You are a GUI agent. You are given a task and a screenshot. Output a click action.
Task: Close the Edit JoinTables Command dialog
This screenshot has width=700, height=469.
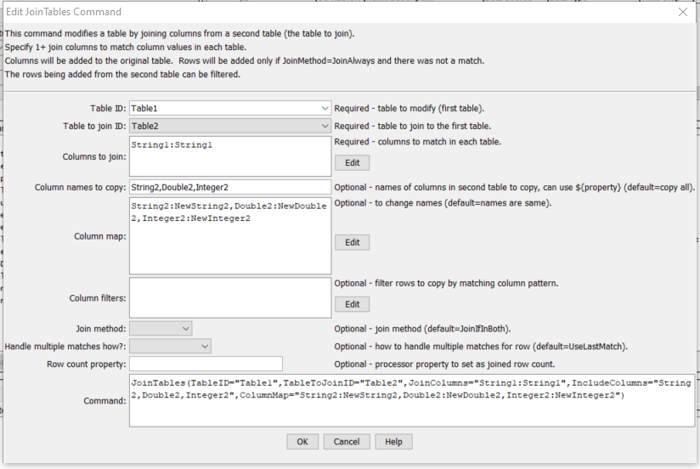[x=683, y=12]
